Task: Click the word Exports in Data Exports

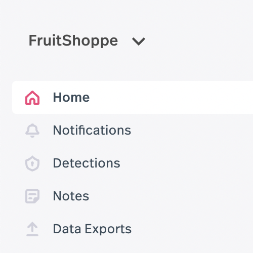Action: 108,229
